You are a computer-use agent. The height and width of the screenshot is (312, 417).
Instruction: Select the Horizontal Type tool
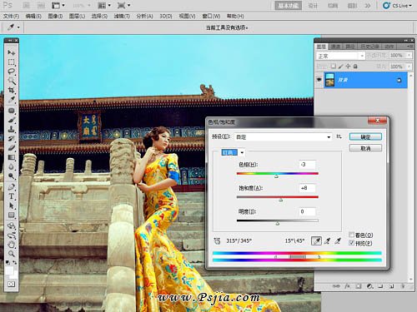[11, 196]
